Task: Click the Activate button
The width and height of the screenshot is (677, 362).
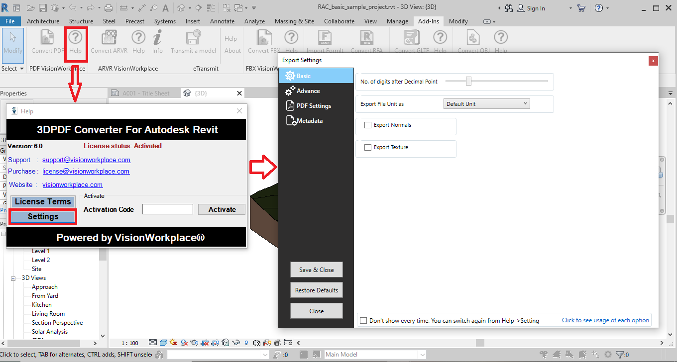Action: (x=222, y=209)
